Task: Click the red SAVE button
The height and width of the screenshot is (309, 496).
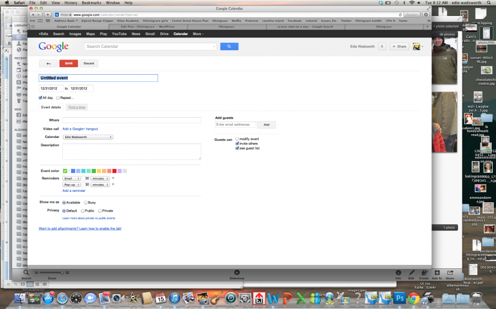Action: [x=69, y=63]
